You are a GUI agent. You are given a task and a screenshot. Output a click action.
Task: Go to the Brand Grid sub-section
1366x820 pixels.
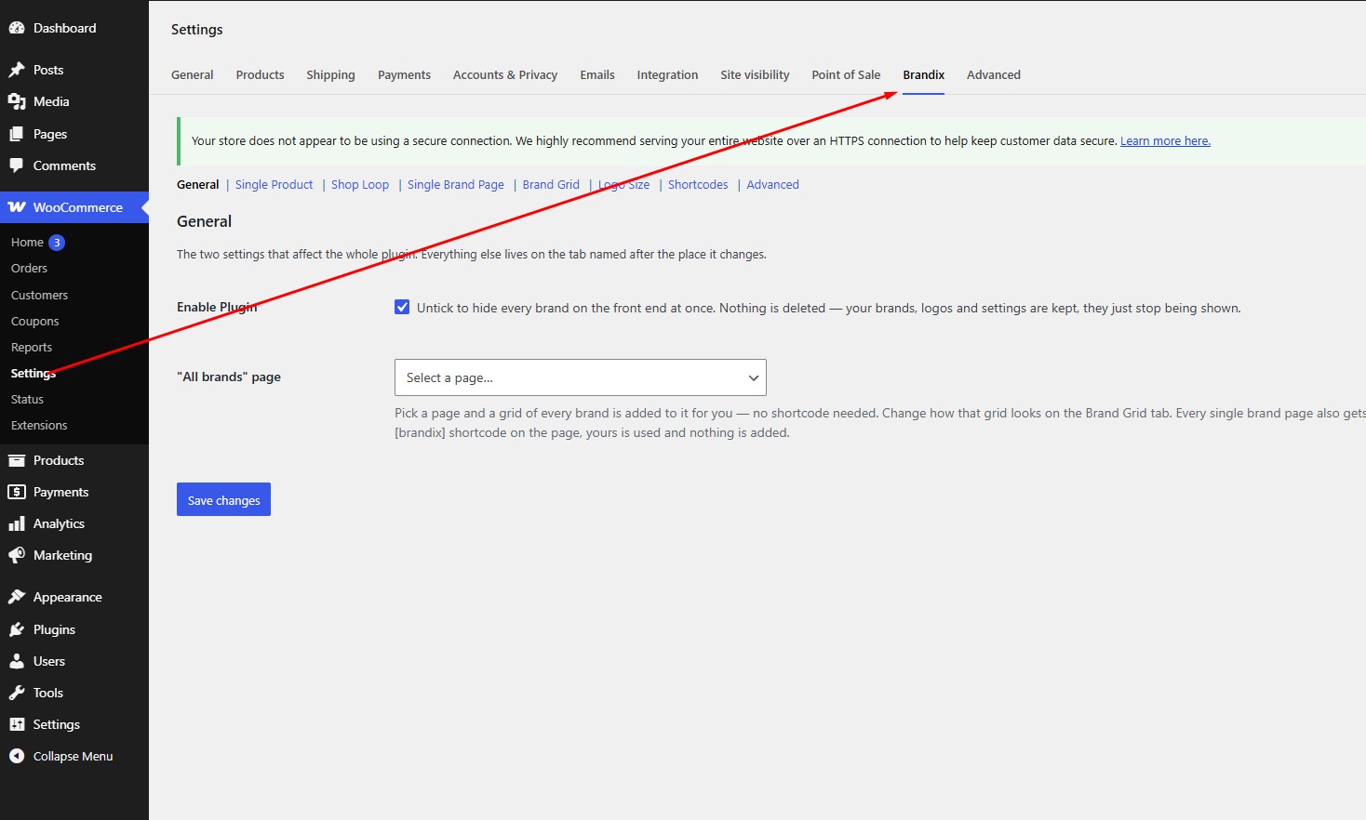[x=551, y=184]
